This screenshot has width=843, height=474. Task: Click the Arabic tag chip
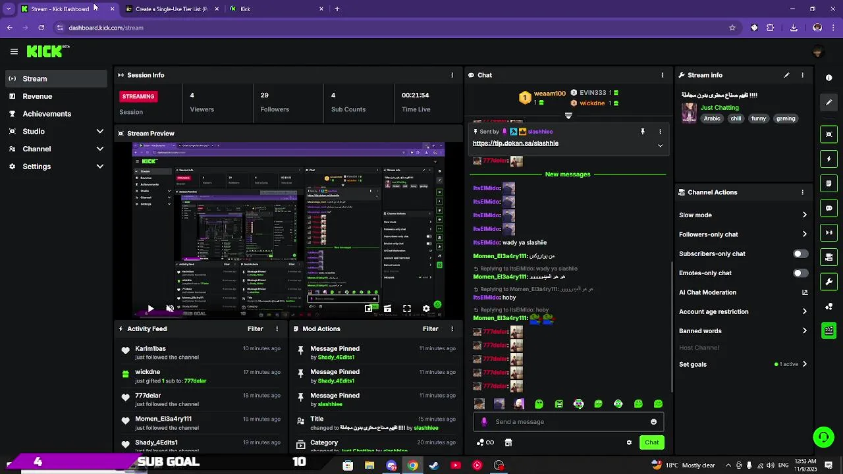(x=711, y=118)
